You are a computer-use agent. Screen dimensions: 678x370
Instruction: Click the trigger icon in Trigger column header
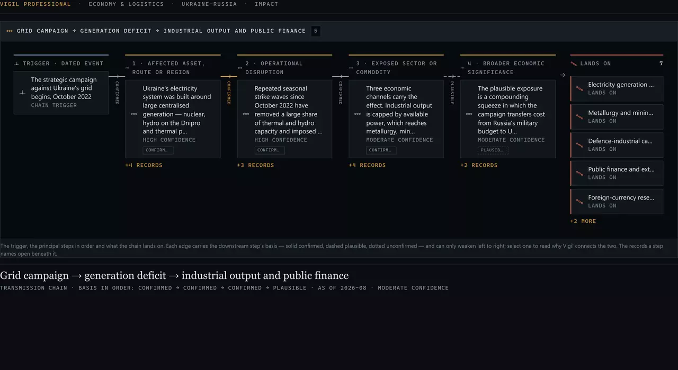17,64
